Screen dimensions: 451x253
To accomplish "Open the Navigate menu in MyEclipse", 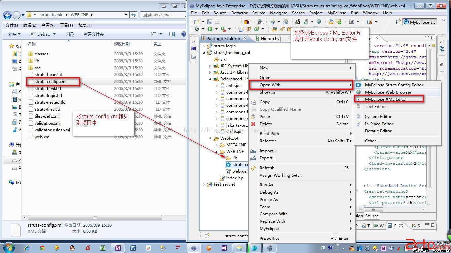I will (x=278, y=13).
